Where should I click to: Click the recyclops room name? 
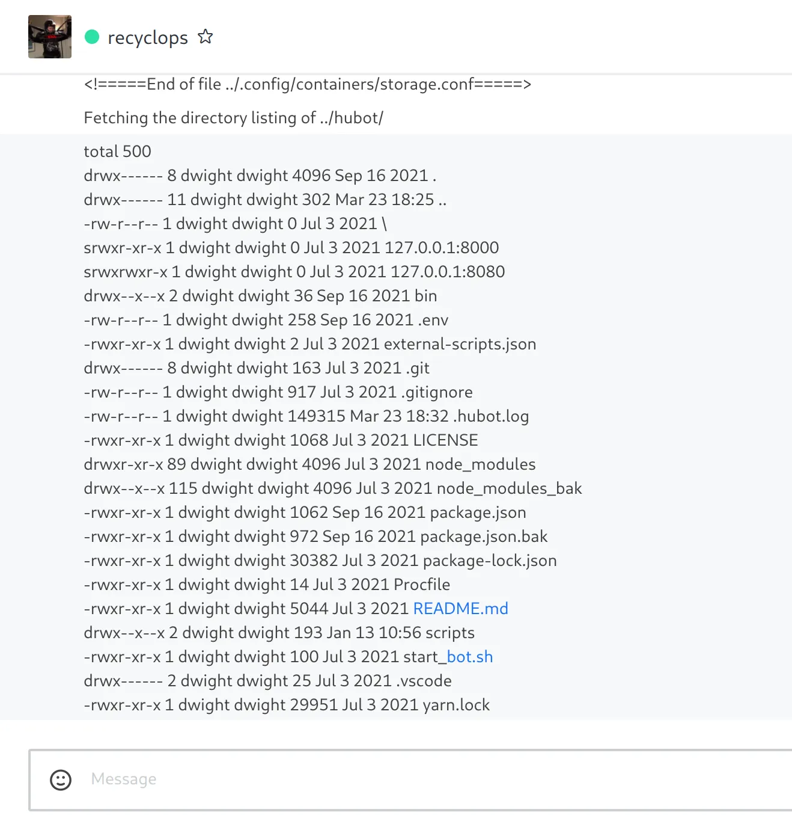click(x=147, y=37)
